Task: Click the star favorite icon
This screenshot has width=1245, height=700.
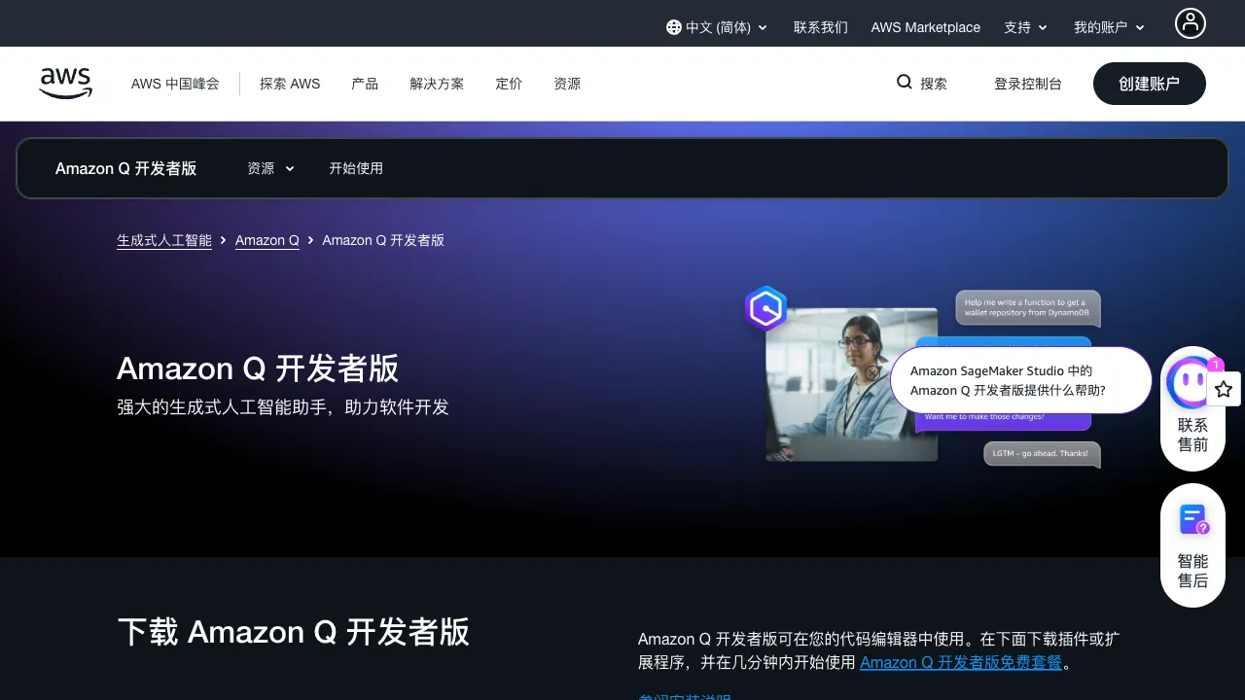Action: click(1224, 389)
